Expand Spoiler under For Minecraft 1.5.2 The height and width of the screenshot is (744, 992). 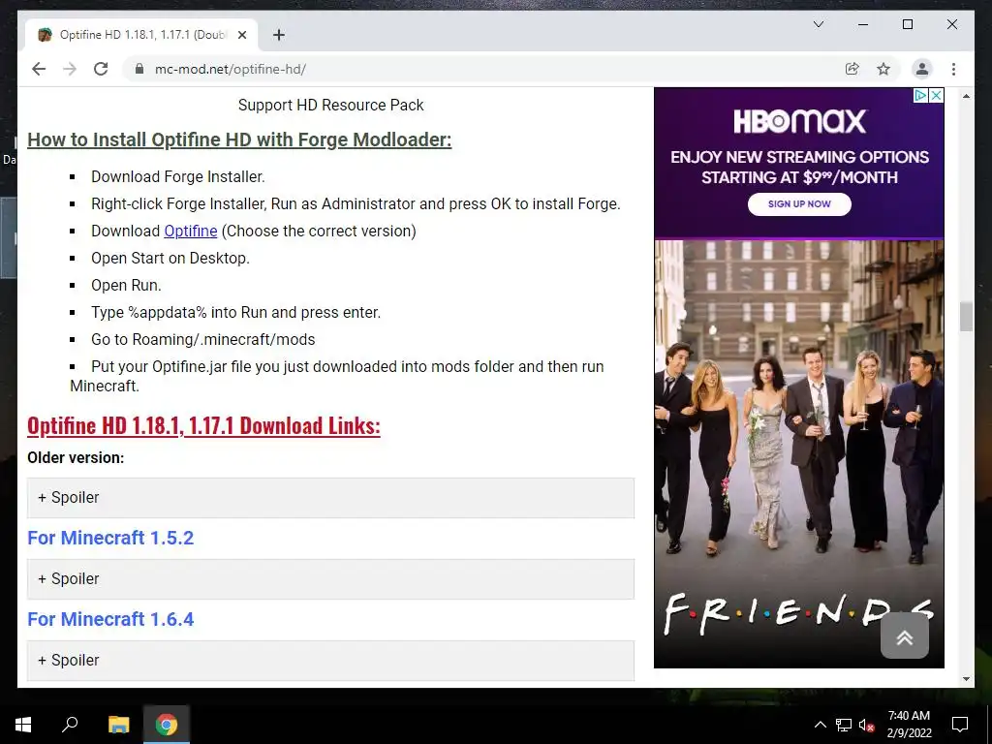pos(330,579)
